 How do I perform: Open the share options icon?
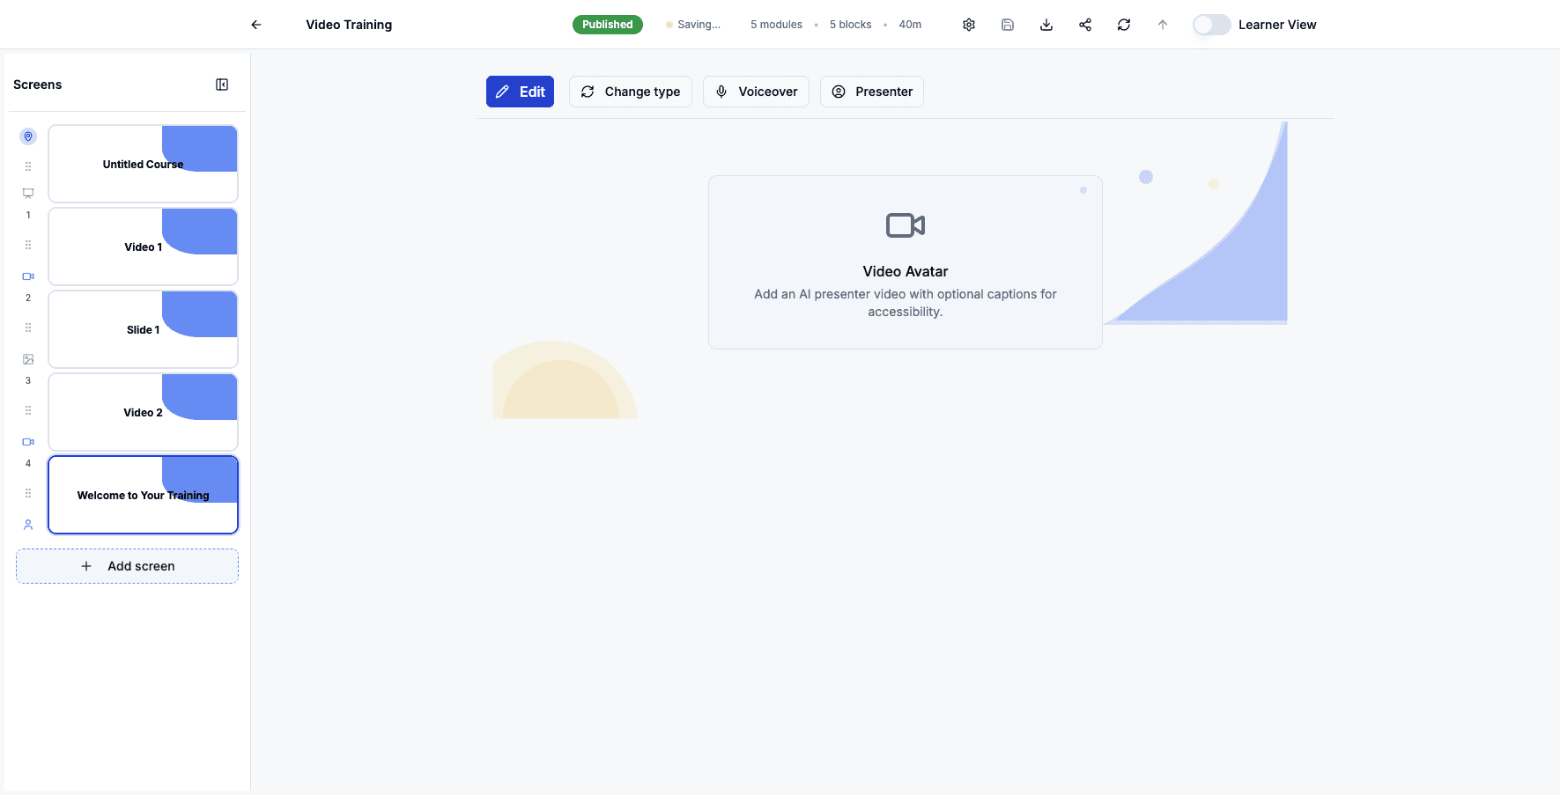tap(1084, 24)
